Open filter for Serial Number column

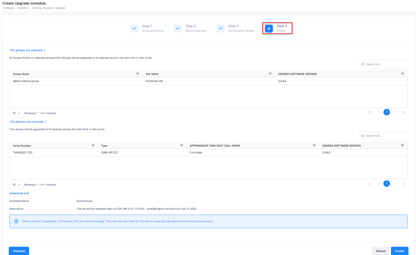click(x=93, y=146)
